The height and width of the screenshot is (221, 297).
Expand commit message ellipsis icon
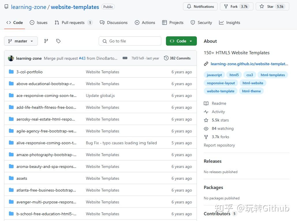(125, 58)
